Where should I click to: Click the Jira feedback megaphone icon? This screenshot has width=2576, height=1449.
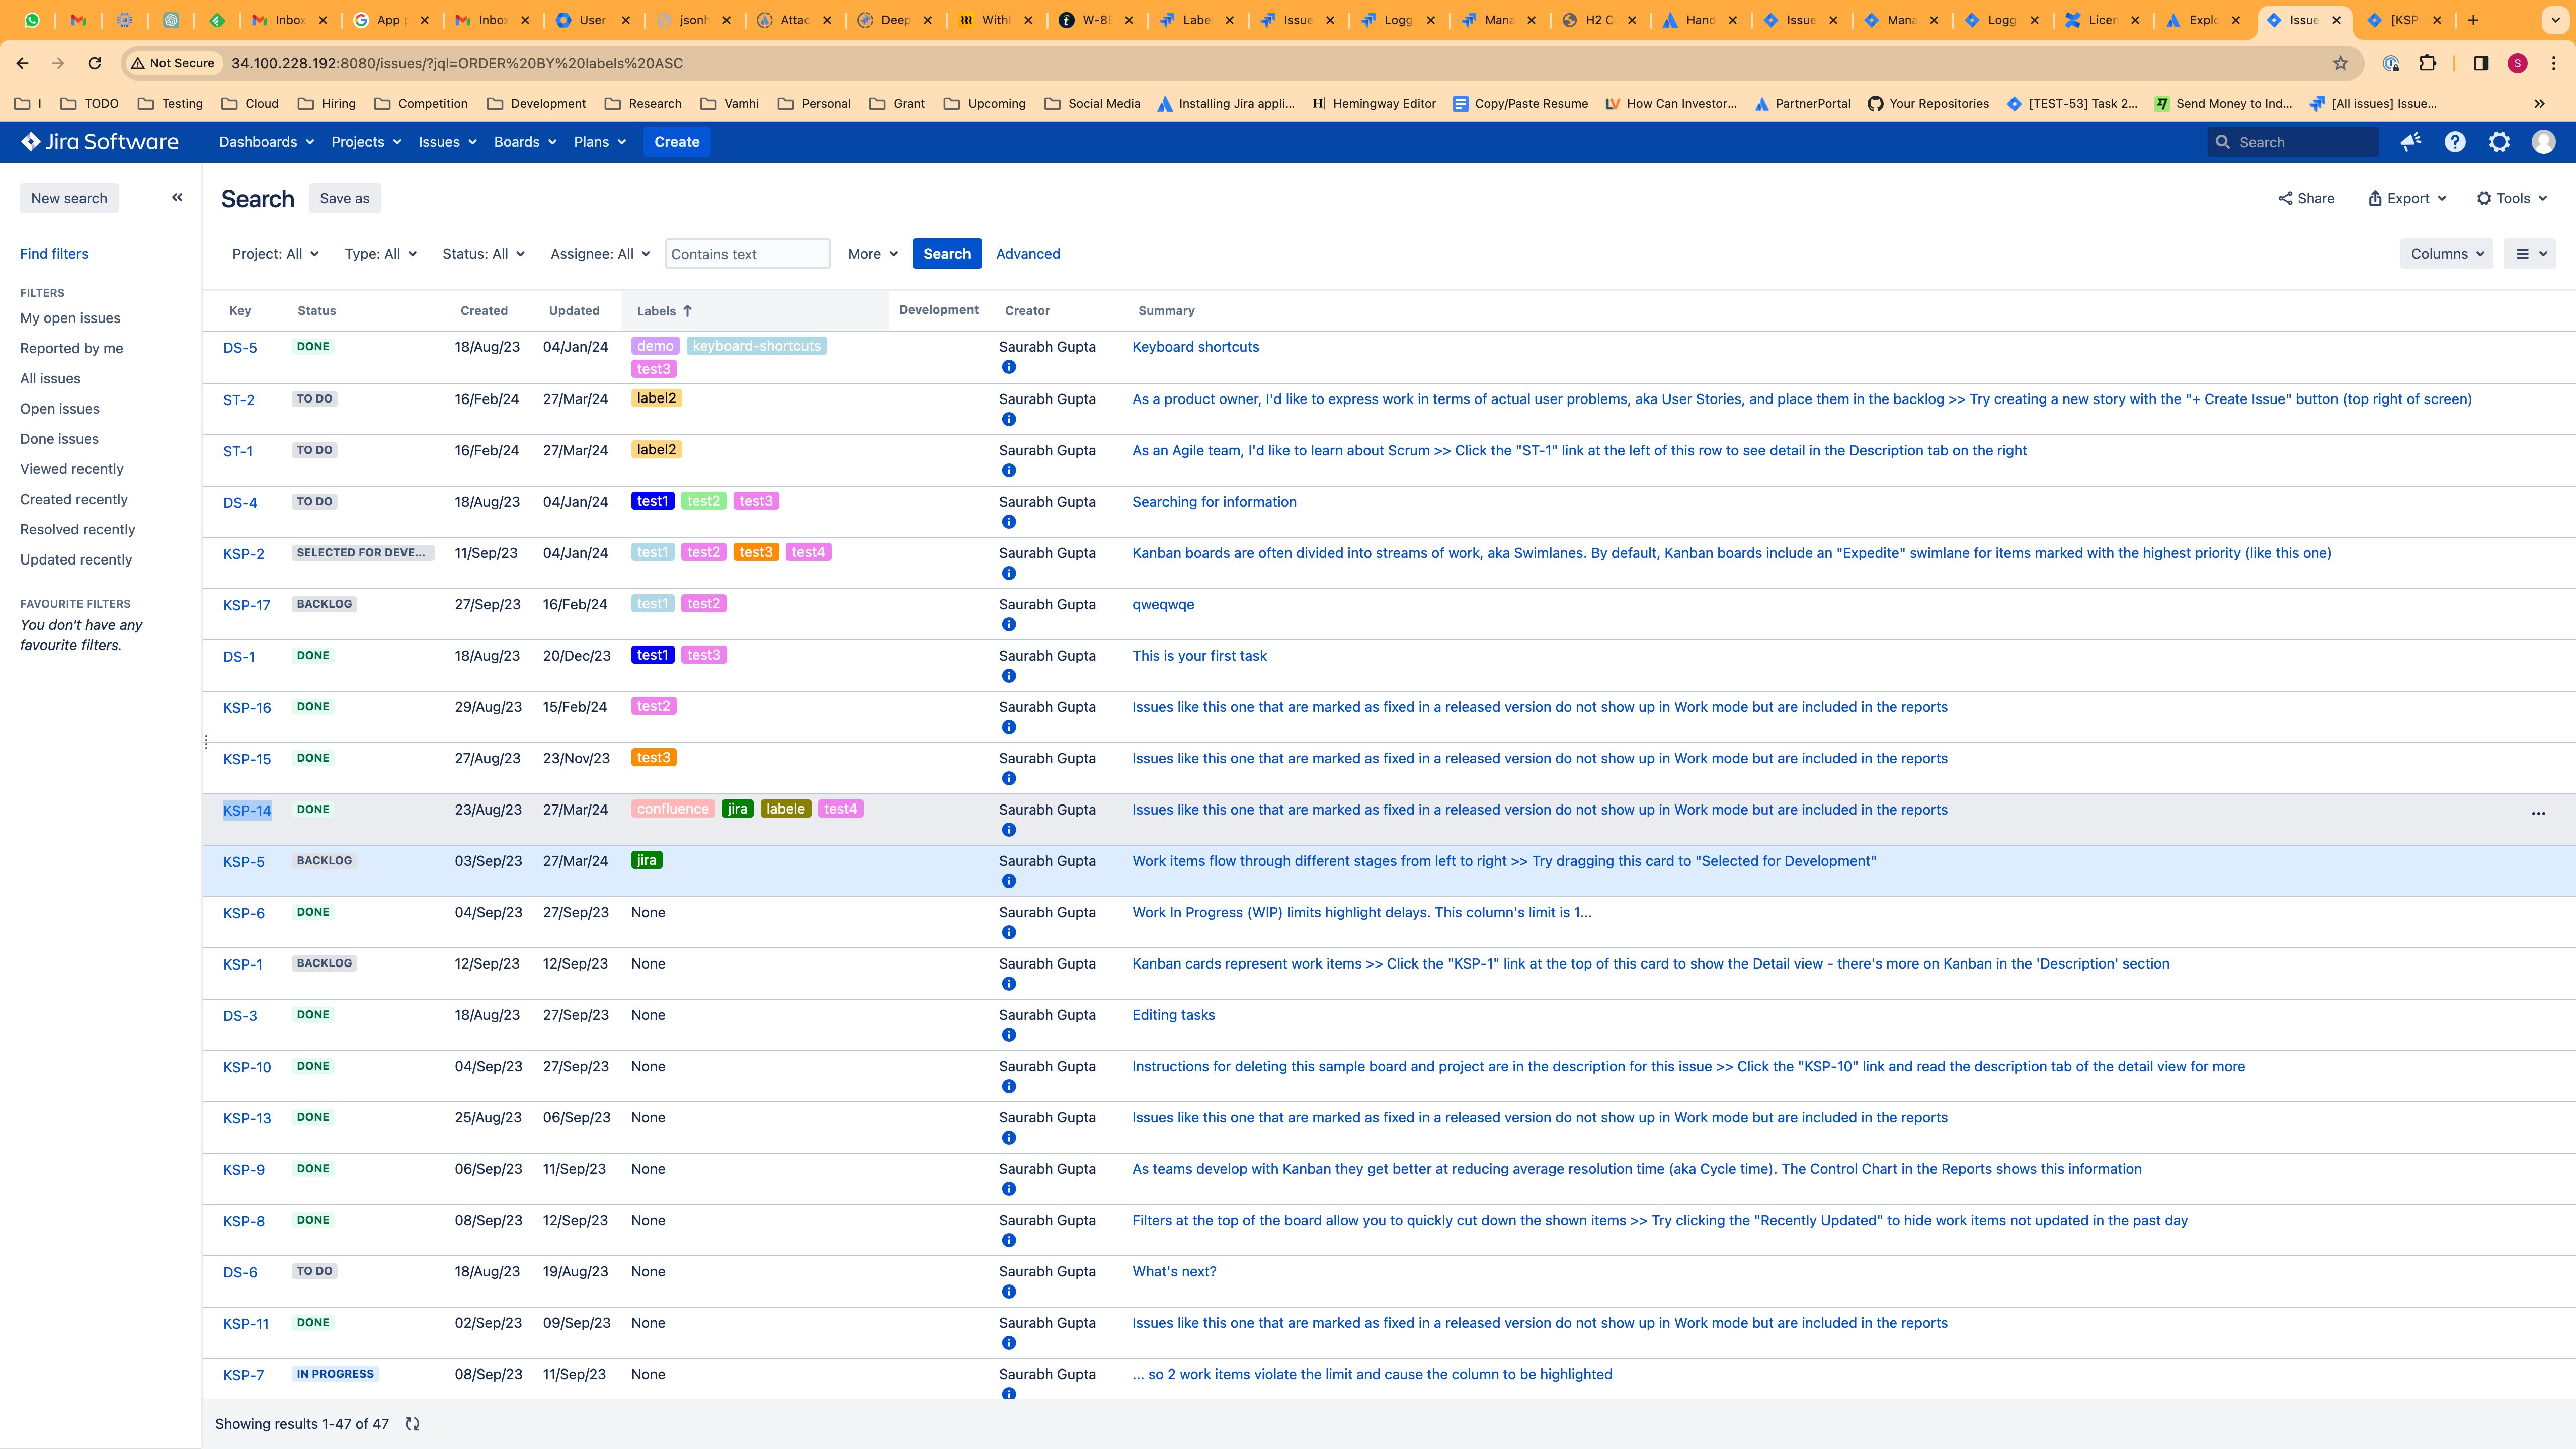[2410, 142]
